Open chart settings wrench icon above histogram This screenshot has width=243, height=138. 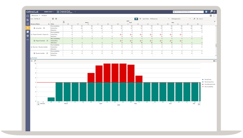[35, 61]
